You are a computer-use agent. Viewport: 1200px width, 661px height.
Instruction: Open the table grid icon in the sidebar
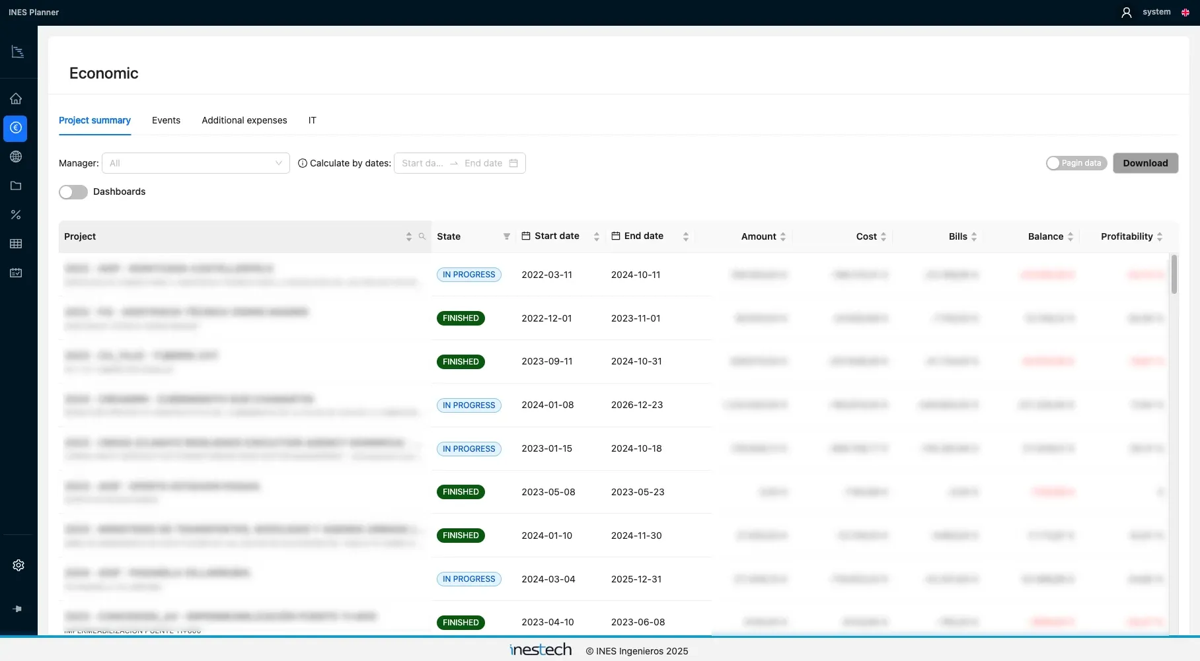[16, 244]
